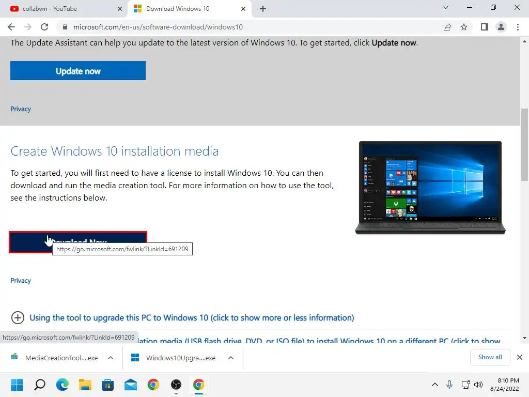Go back to the previous page
This screenshot has width=529, height=397.
[11, 27]
